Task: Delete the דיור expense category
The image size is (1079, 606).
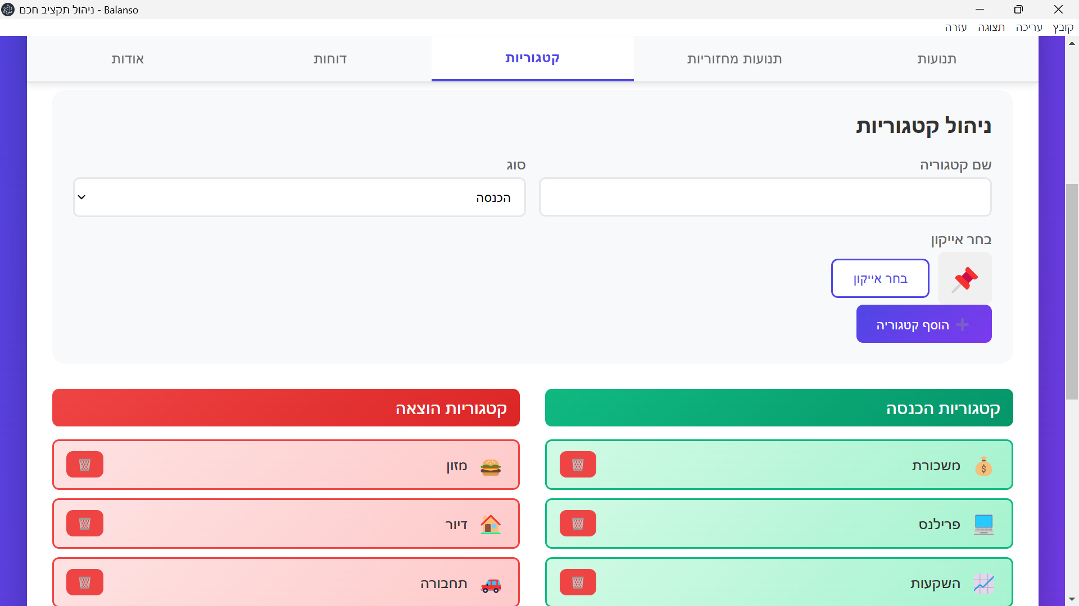Action: coord(85,524)
